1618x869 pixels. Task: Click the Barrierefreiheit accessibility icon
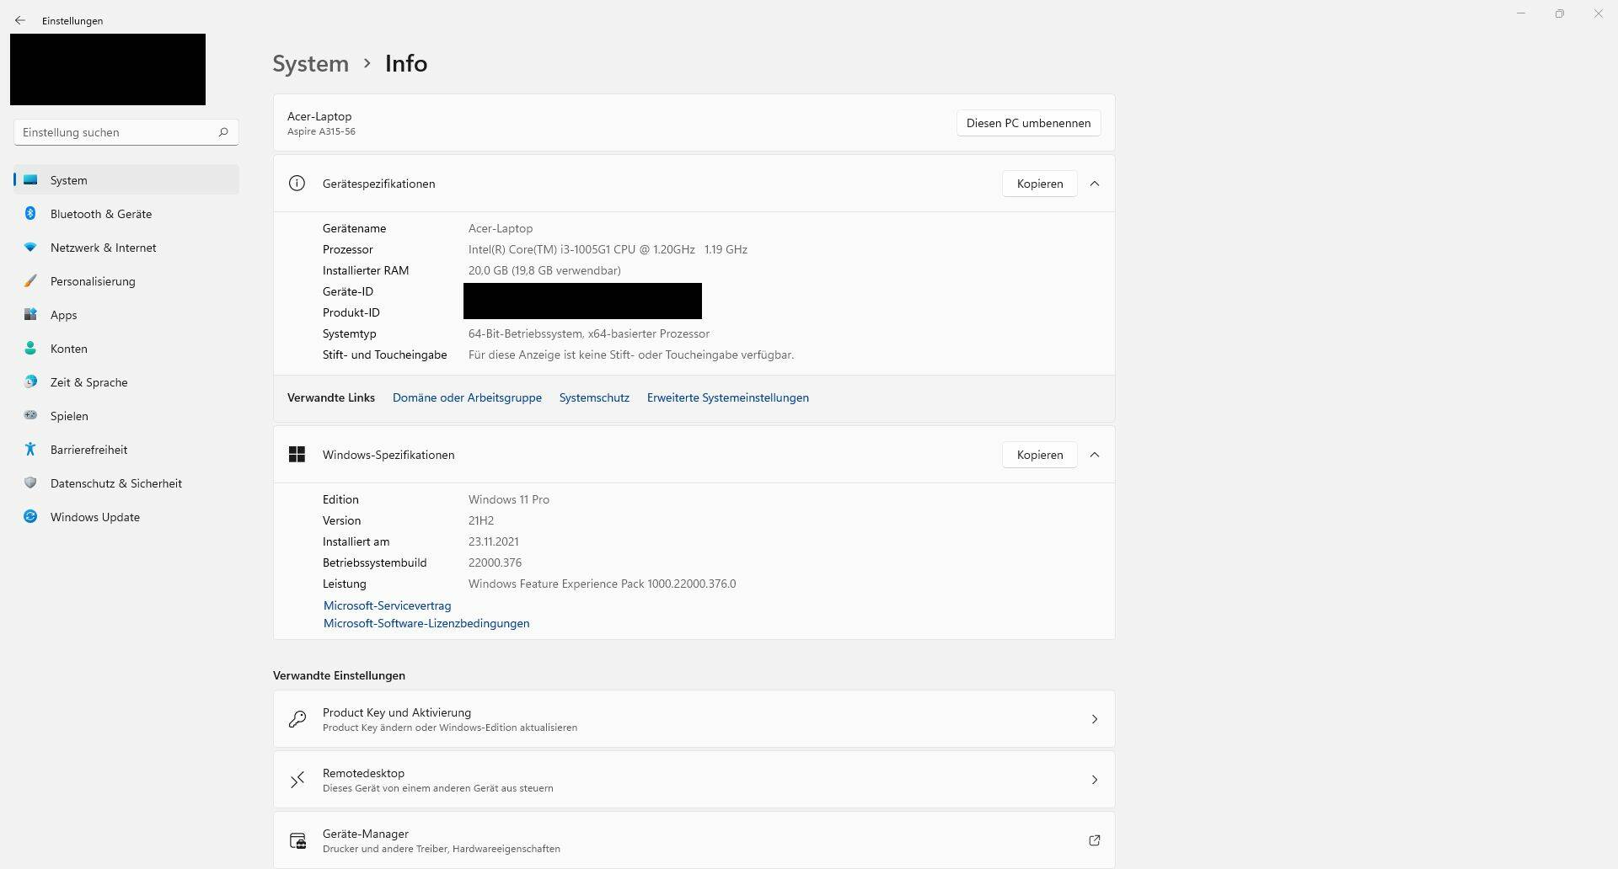point(30,450)
